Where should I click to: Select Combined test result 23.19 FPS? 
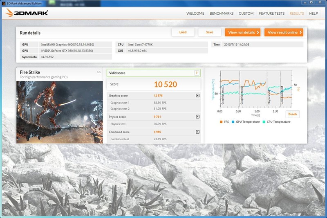coord(160,139)
